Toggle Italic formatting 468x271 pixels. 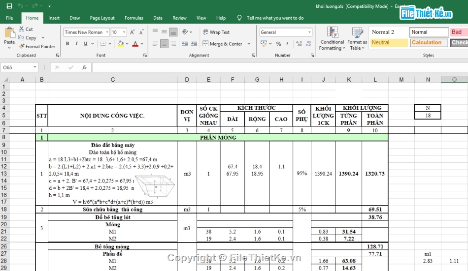pos(76,43)
